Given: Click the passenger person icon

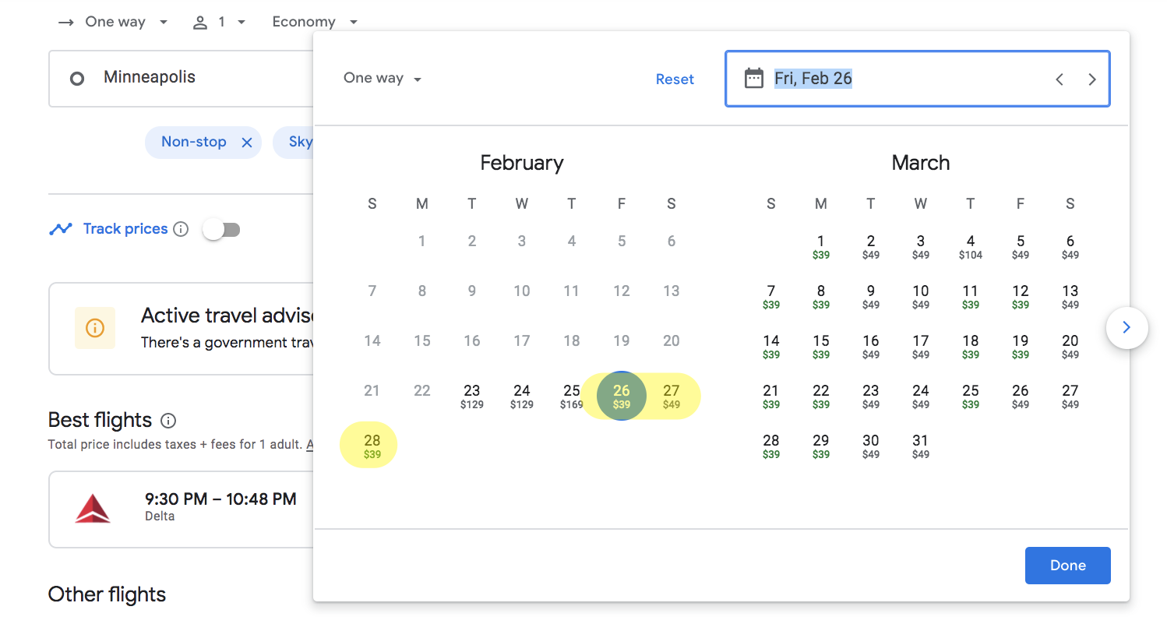Looking at the screenshot, I should (200, 22).
